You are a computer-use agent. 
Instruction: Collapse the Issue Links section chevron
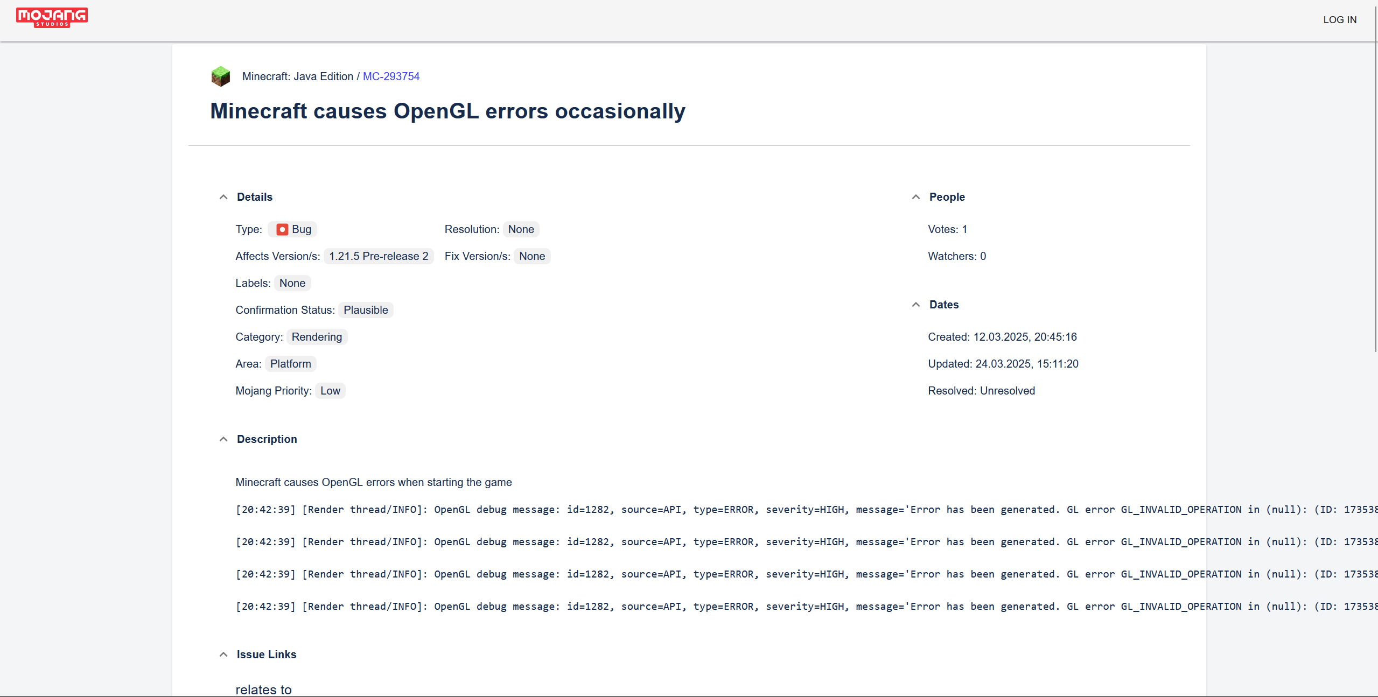click(x=223, y=654)
